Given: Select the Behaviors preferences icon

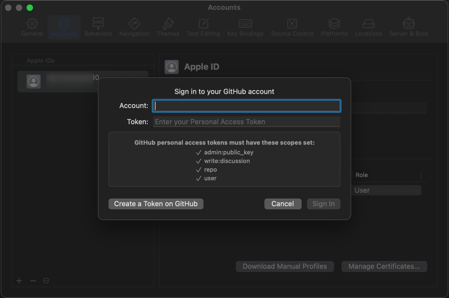Looking at the screenshot, I should coord(98,27).
